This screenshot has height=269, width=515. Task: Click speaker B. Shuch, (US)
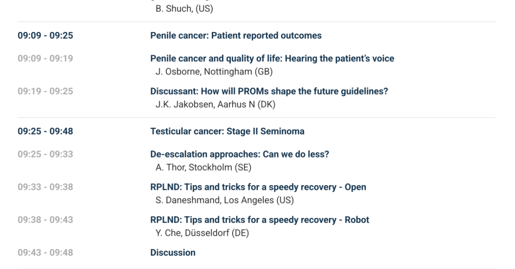[x=185, y=9]
